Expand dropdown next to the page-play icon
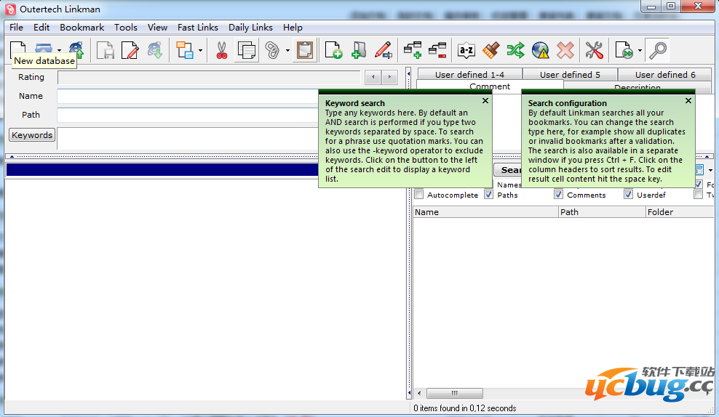The height and width of the screenshot is (417, 719). pyautogui.click(x=640, y=51)
